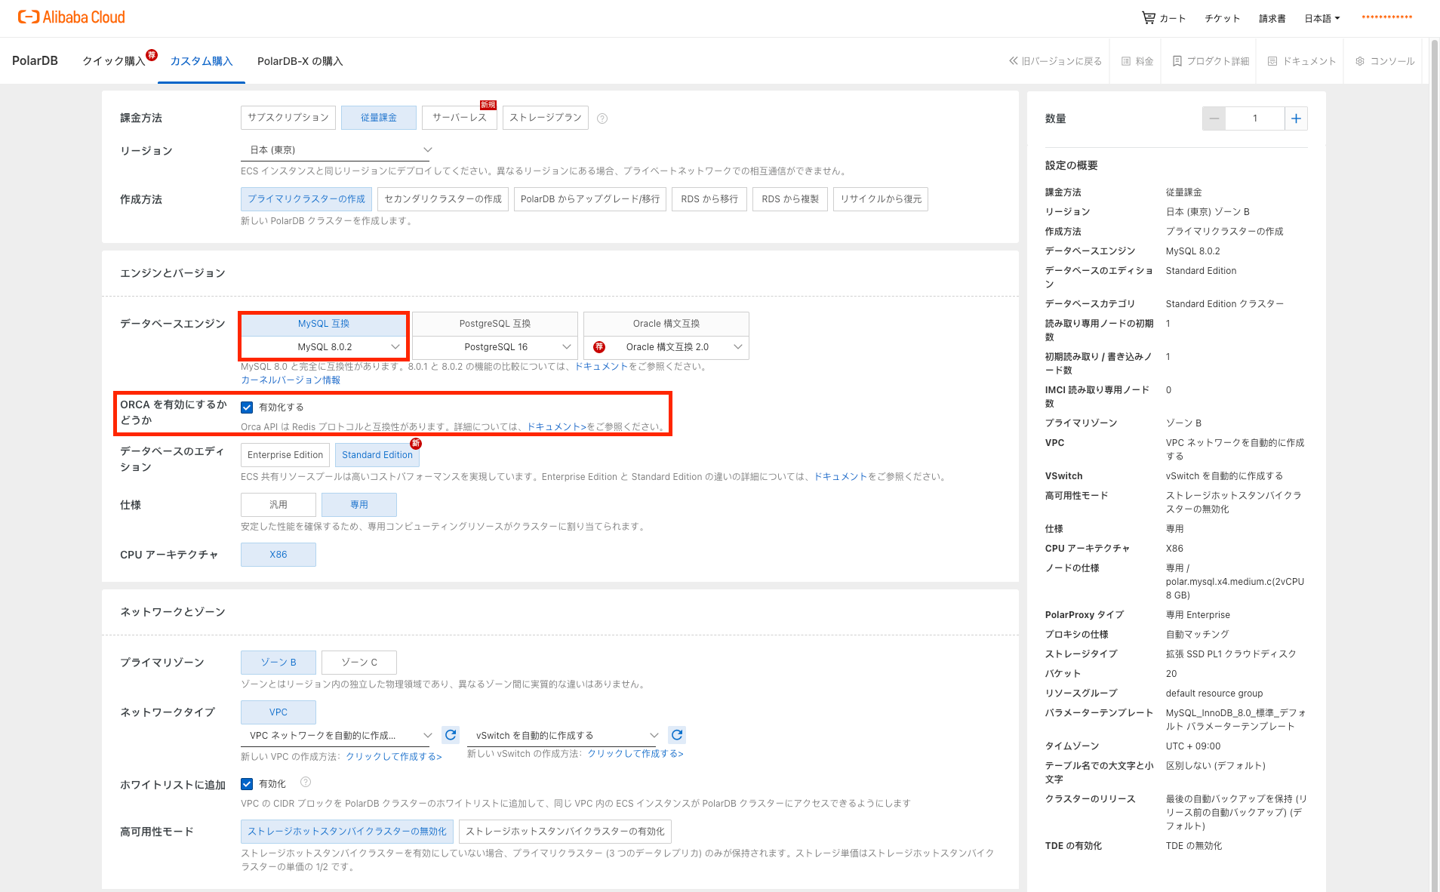Click the quantity input field
Screen dimensions: 1440x892
pos(1254,118)
